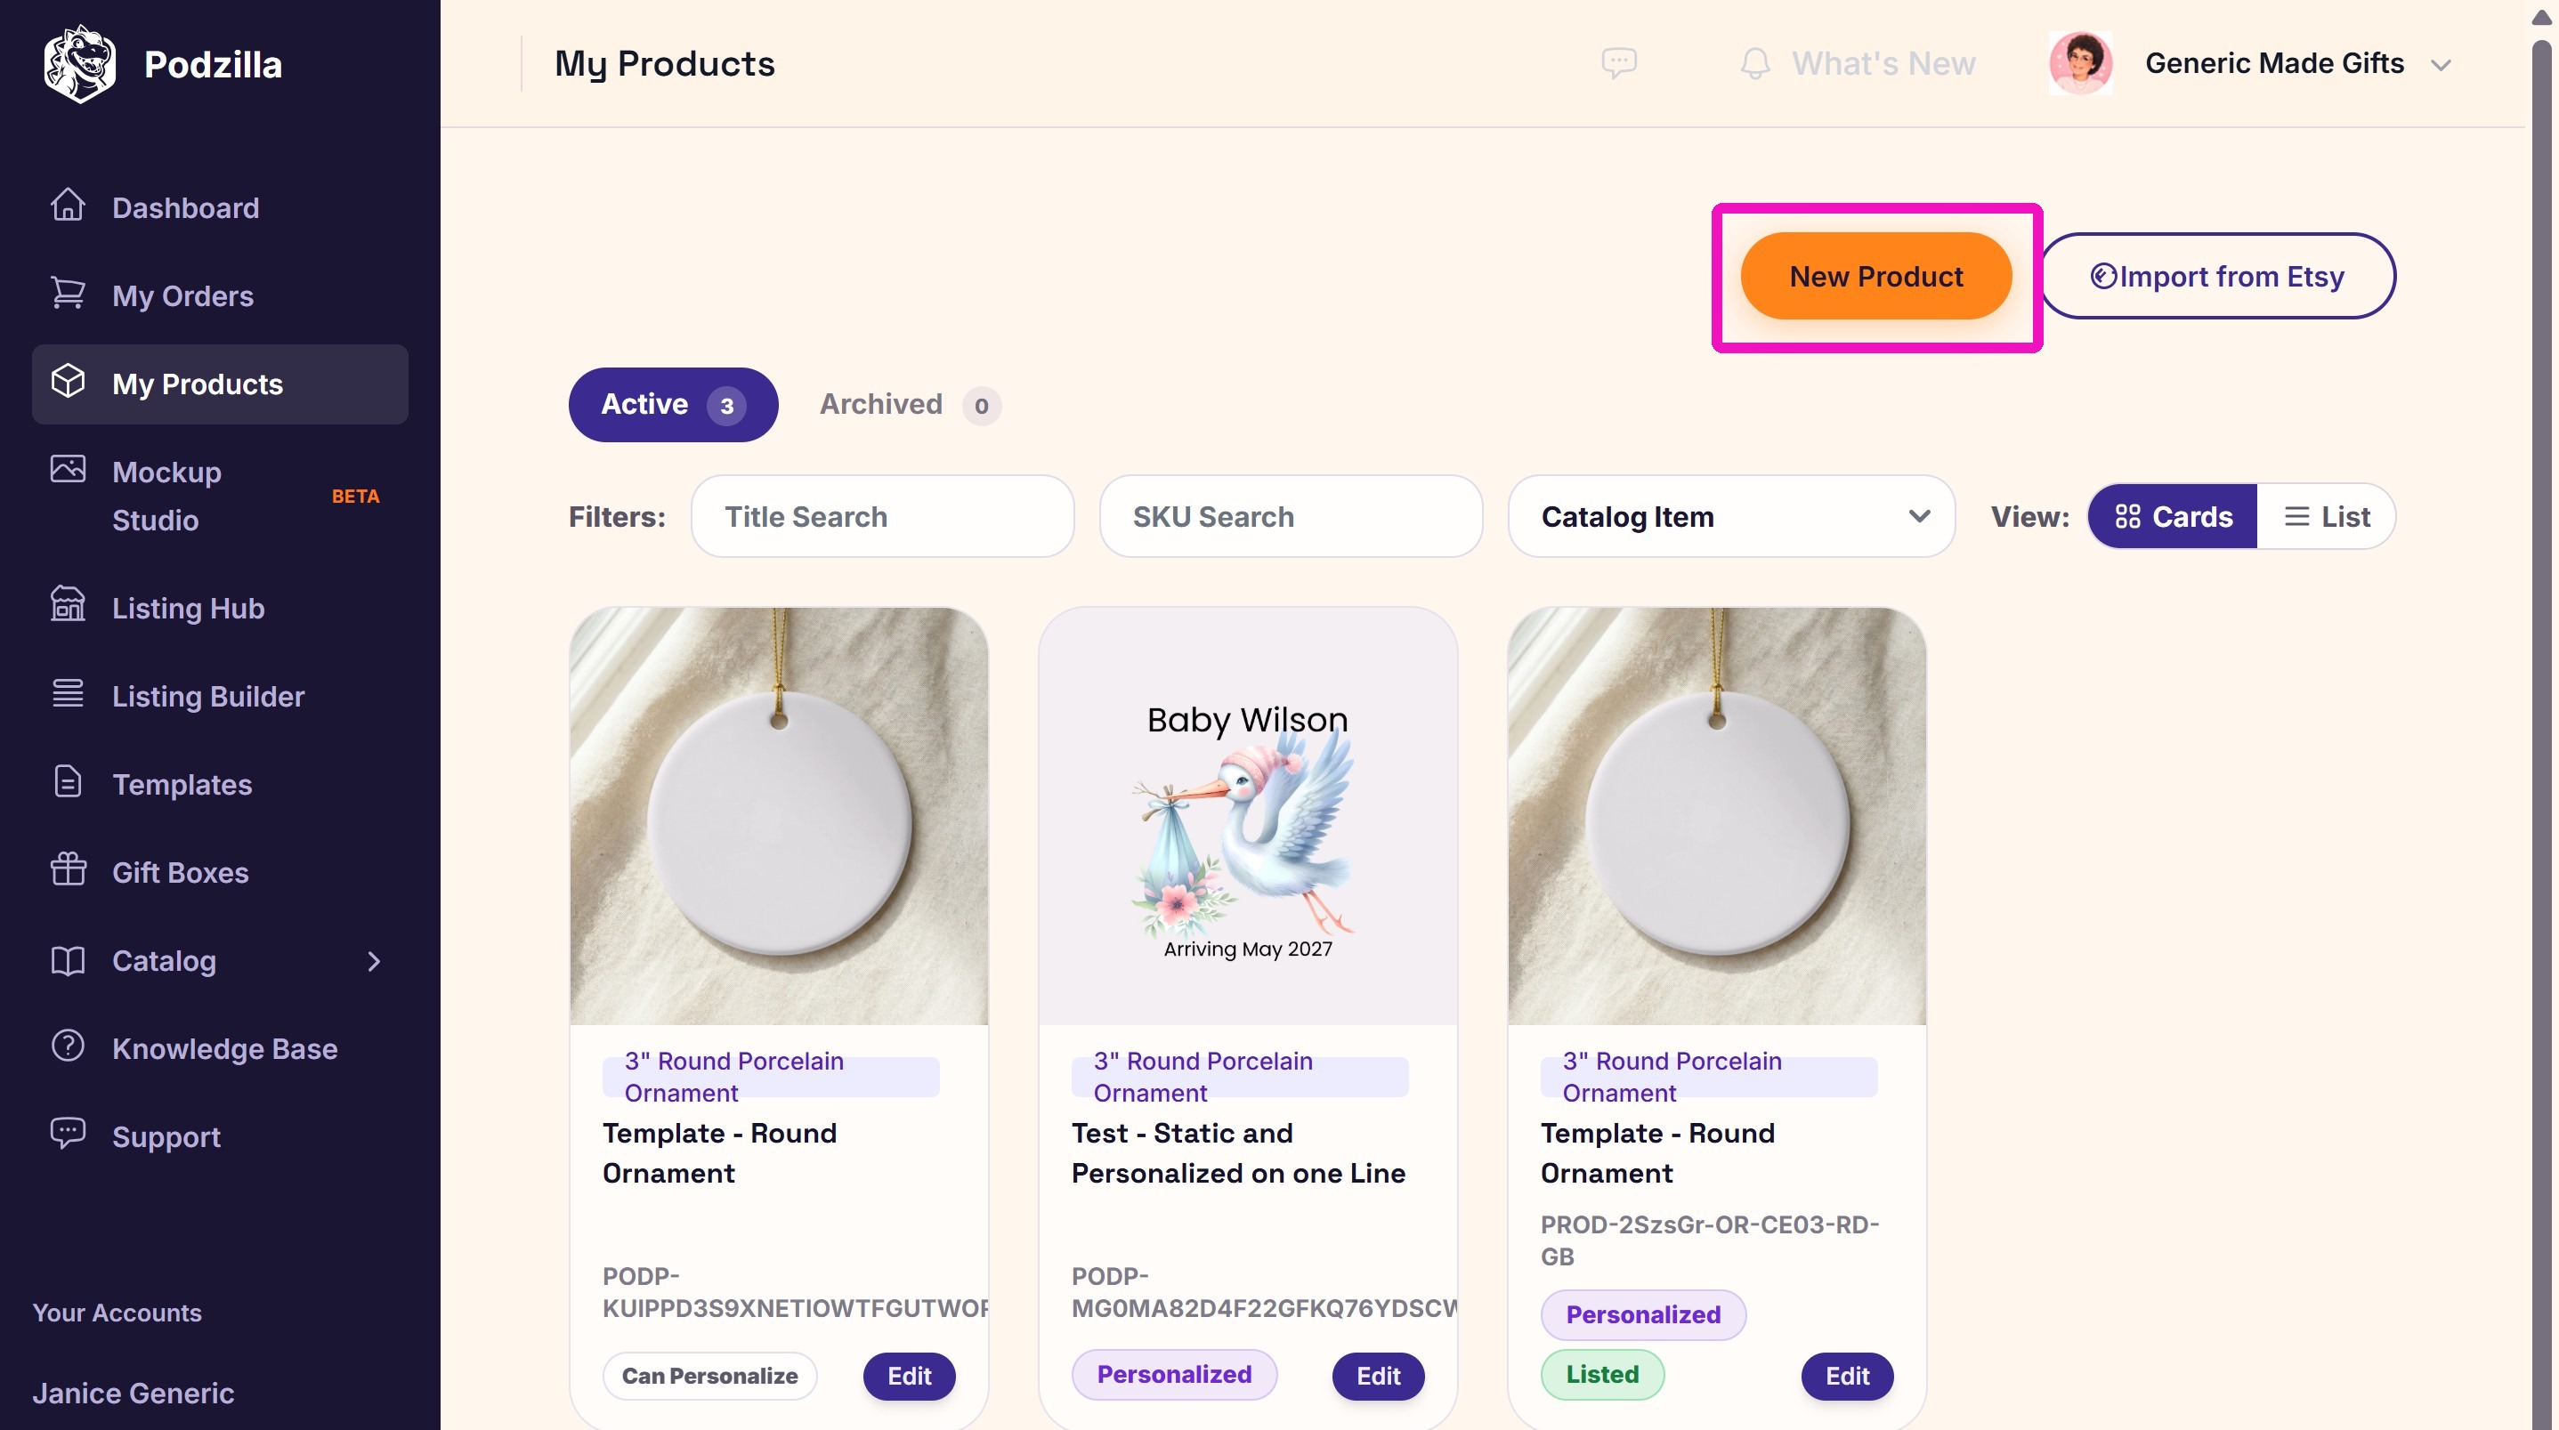The image size is (2559, 1430).
Task: Expand the Generic Made Gifts account menu
Action: pyautogui.click(x=2441, y=66)
